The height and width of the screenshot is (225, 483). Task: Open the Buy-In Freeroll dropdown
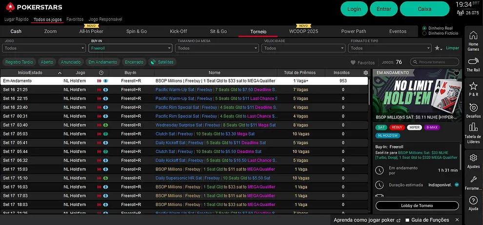pyautogui.click(x=130, y=48)
